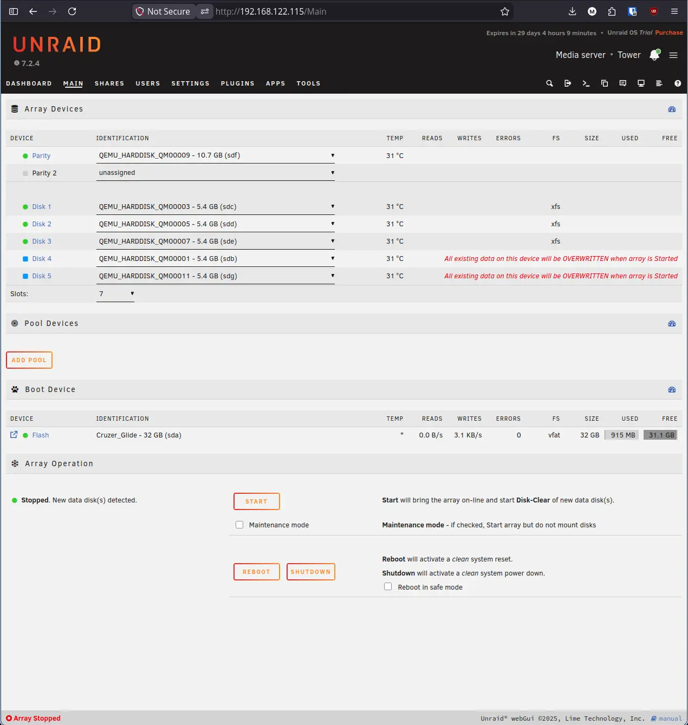Open the Flash device link

pos(41,435)
